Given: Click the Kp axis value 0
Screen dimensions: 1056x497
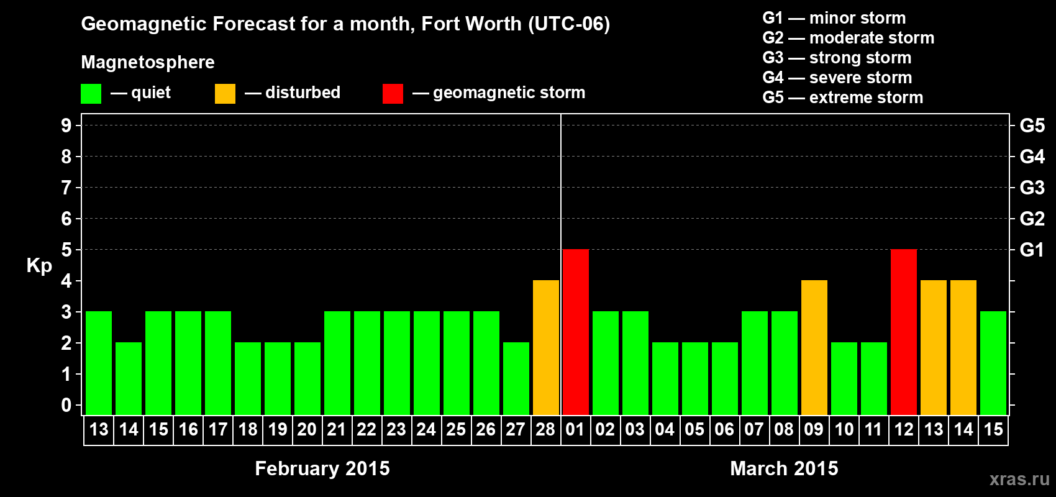Looking at the screenshot, I should (x=66, y=405).
